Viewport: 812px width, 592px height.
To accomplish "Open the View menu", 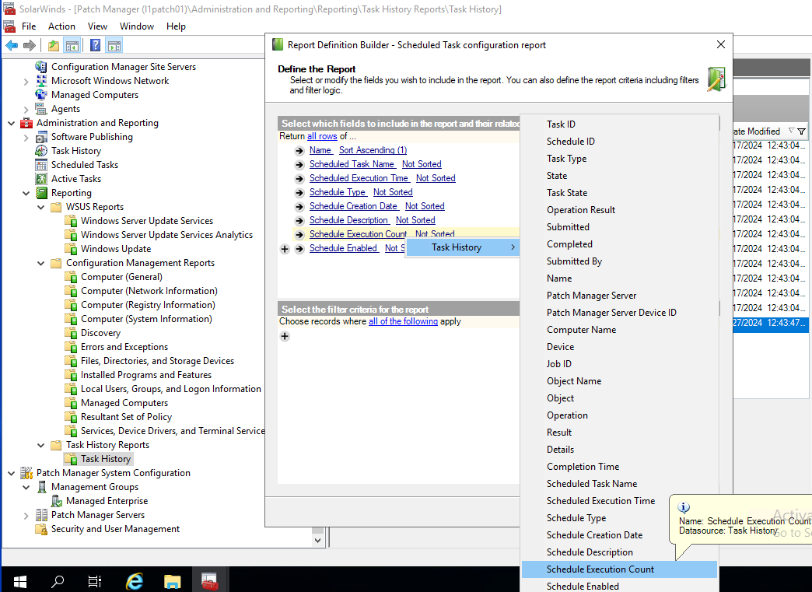I will pyautogui.click(x=97, y=26).
